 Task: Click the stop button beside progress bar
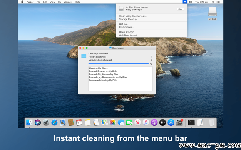(x=151, y=64)
